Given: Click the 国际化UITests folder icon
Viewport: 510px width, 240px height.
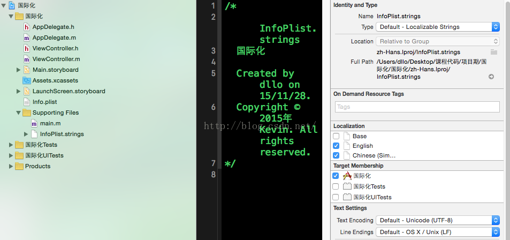Looking at the screenshot, I should tap(19, 155).
